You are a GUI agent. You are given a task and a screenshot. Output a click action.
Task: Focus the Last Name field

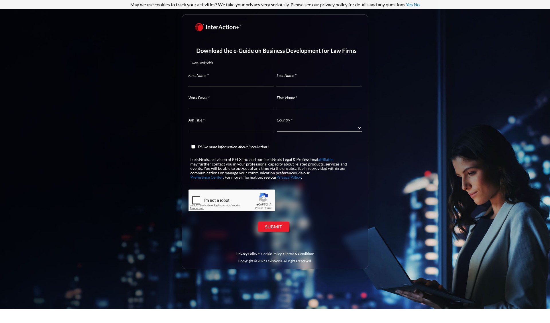319,83
